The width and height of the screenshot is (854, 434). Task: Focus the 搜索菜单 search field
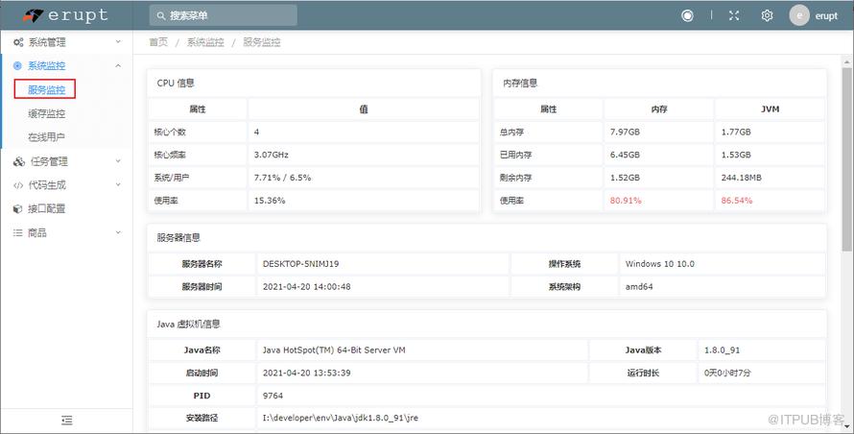click(x=224, y=15)
